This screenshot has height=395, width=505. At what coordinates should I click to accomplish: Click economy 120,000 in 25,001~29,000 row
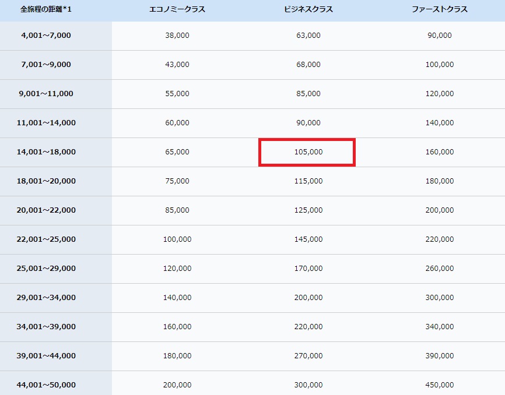click(177, 268)
